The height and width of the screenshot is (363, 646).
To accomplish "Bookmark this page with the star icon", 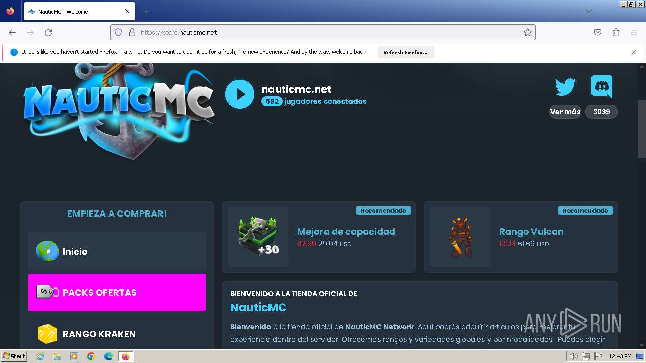I will [528, 32].
